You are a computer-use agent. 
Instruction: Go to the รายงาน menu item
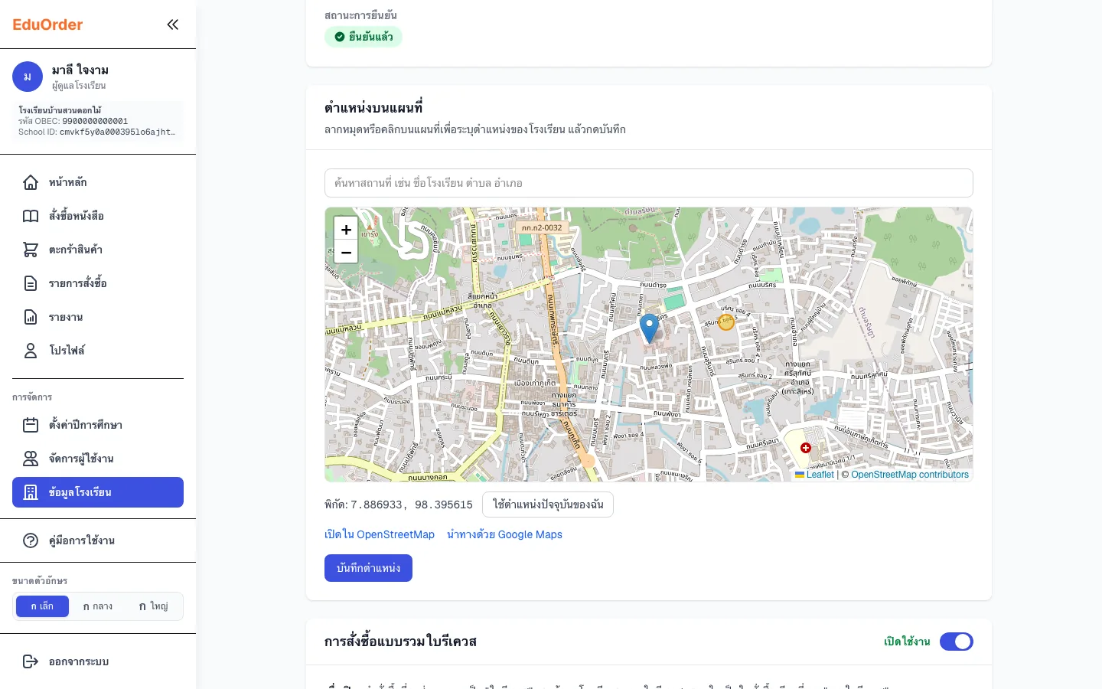tap(98, 317)
